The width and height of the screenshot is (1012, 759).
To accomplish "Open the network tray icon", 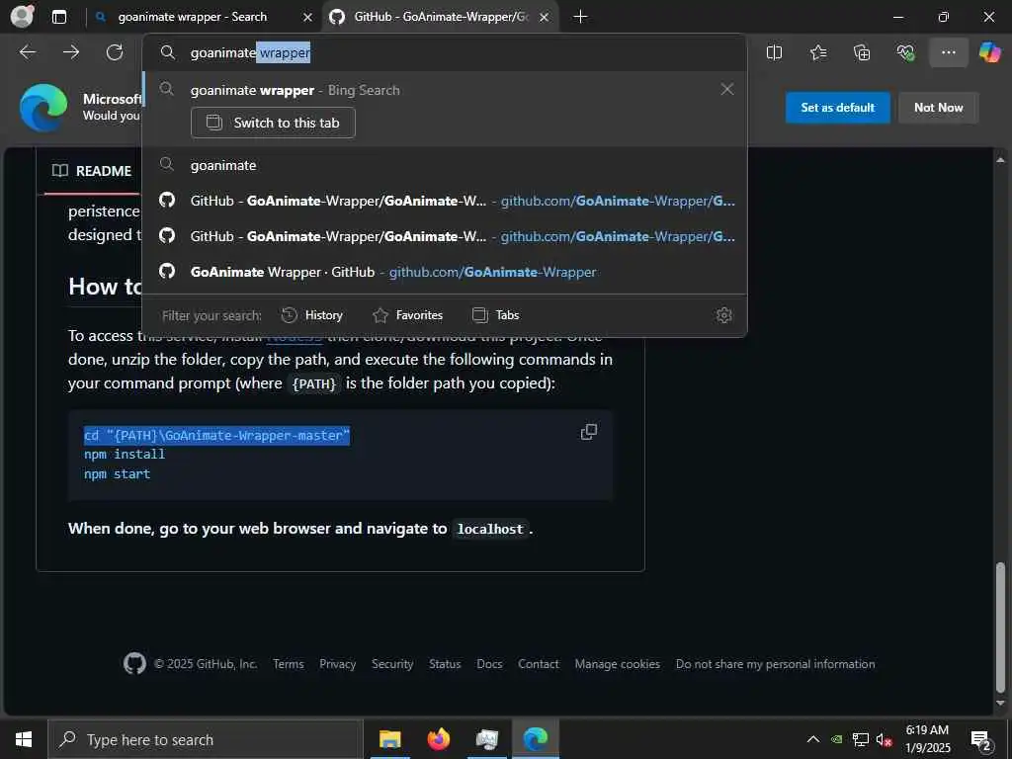I will (861, 739).
